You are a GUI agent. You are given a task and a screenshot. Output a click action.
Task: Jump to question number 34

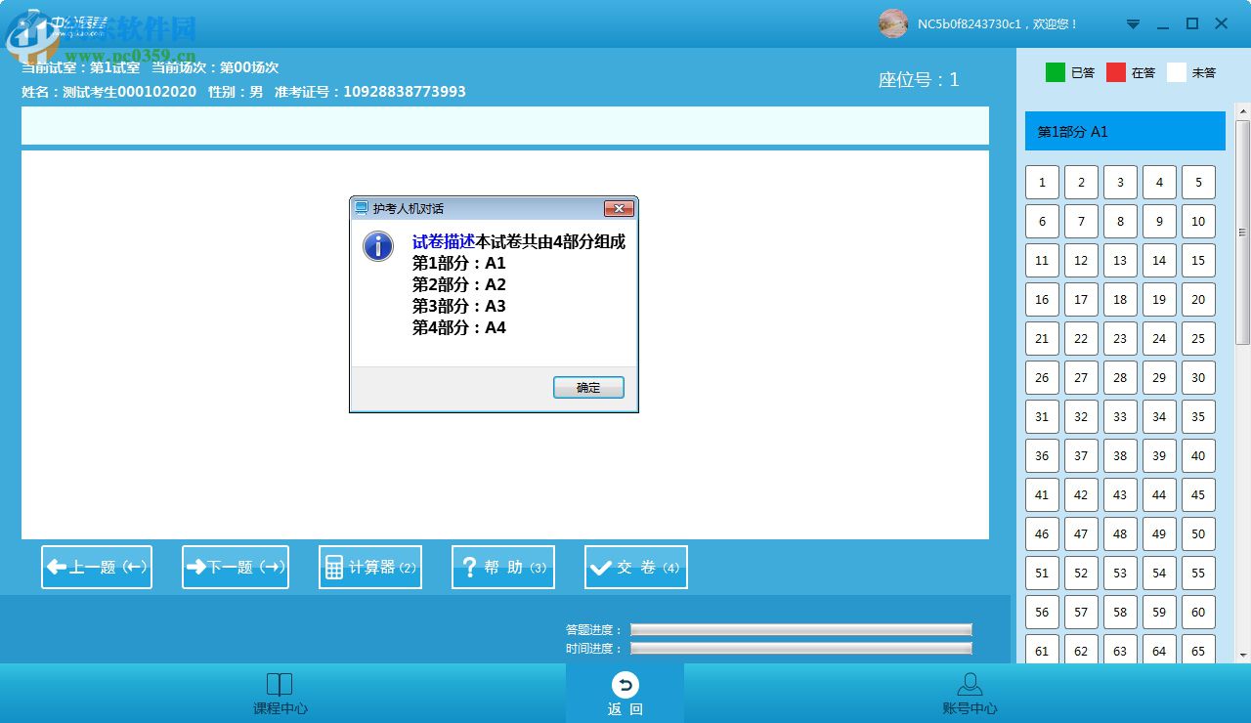coord(1159,417)
